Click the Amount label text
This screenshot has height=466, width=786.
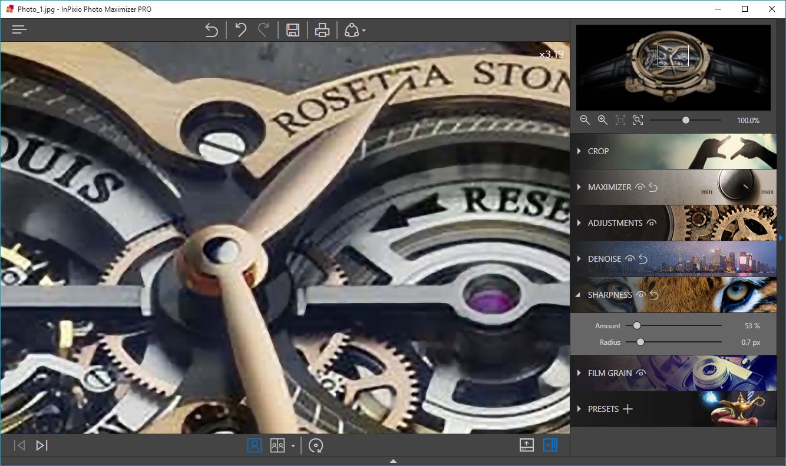pyautogui.click(x=607, y=325)
